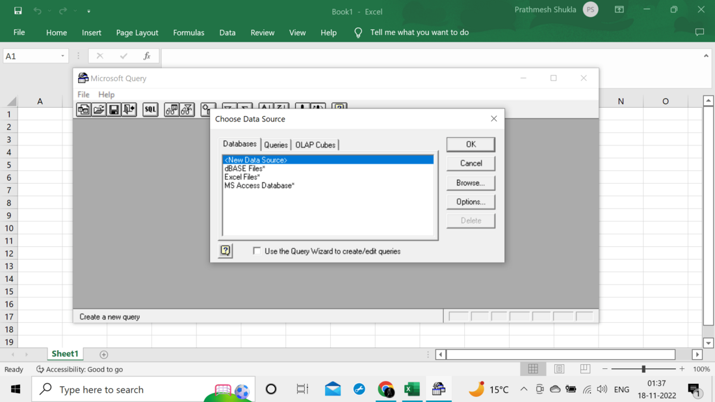This screenshot has height=402, width=715.
Task: Click the Excel Save icon in title bar
Action: [x=18, y=10]
